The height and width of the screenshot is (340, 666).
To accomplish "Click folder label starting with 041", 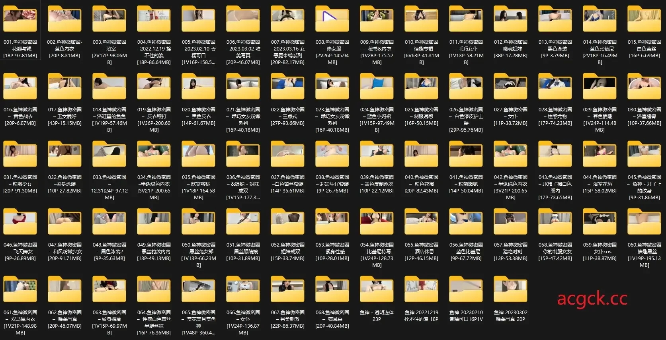I will coord(466,184).
